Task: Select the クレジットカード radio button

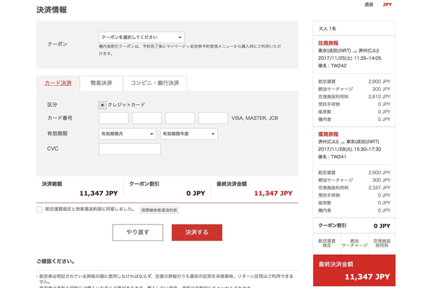Action: tap(102, 105)
